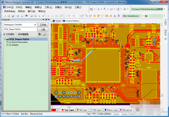This screenshot has width=169, height=117.
Task: Expand the Libraries folder
Action: [x=7, y=45]
